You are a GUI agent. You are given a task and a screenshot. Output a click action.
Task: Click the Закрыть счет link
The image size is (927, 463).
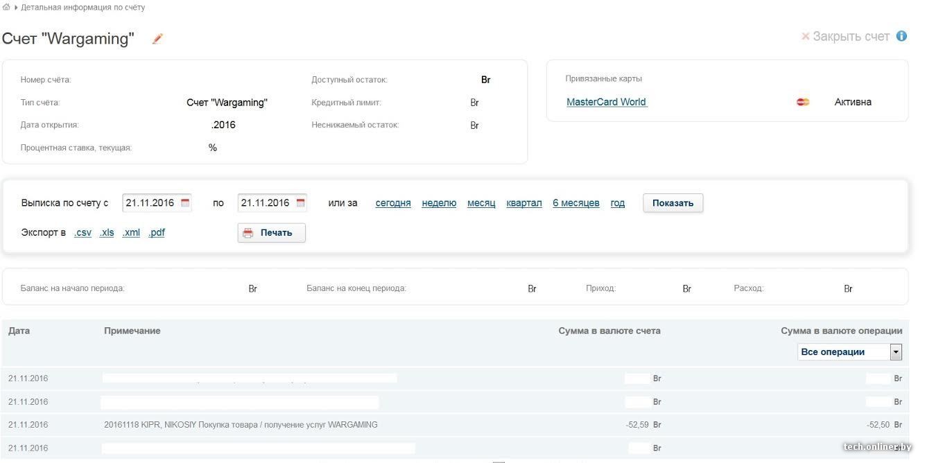click(x=845, y=37)
